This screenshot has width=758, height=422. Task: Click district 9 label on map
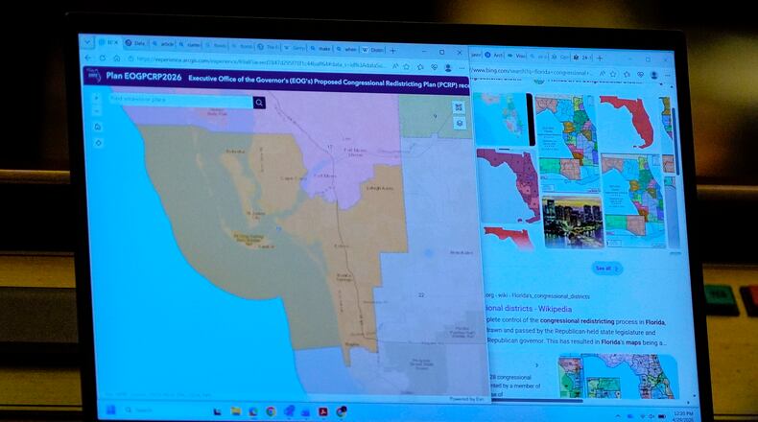[435, 116]
